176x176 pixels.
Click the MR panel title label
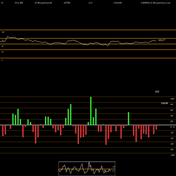157,92
